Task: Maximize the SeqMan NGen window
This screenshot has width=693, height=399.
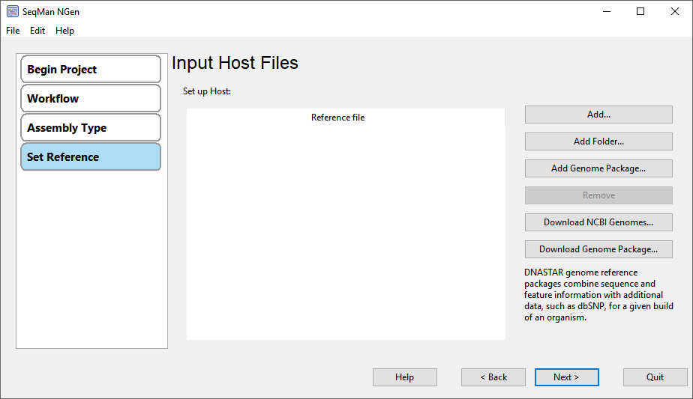Action: point(640,11)
